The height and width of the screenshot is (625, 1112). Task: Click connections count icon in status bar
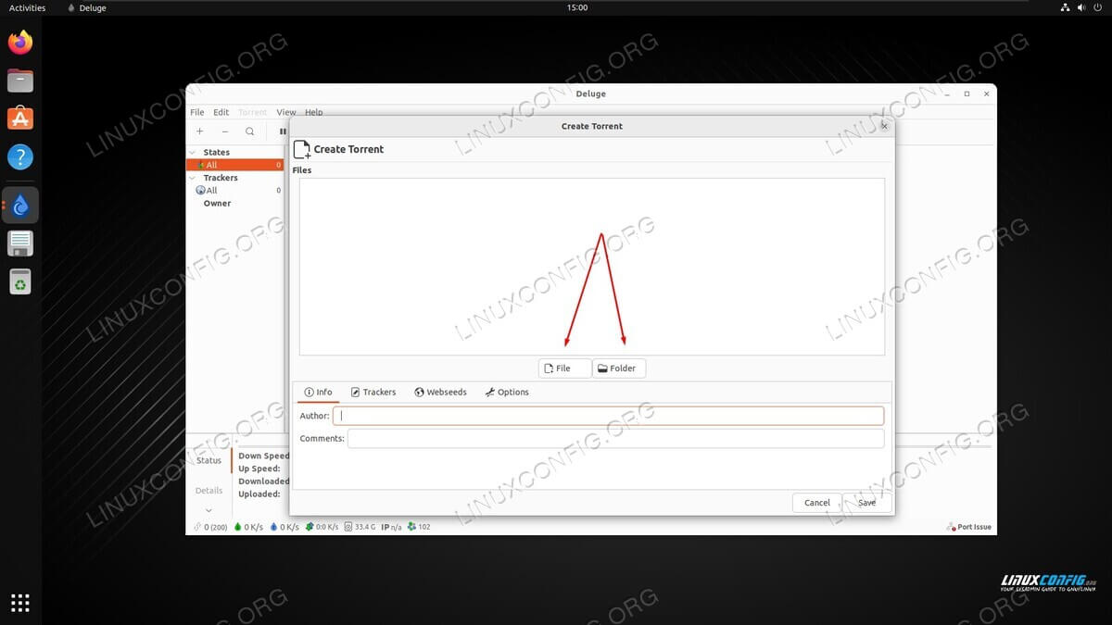click(210, 527)
